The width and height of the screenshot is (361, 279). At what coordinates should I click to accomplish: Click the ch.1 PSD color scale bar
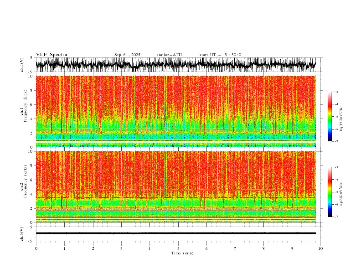click(x=330, y=117)
